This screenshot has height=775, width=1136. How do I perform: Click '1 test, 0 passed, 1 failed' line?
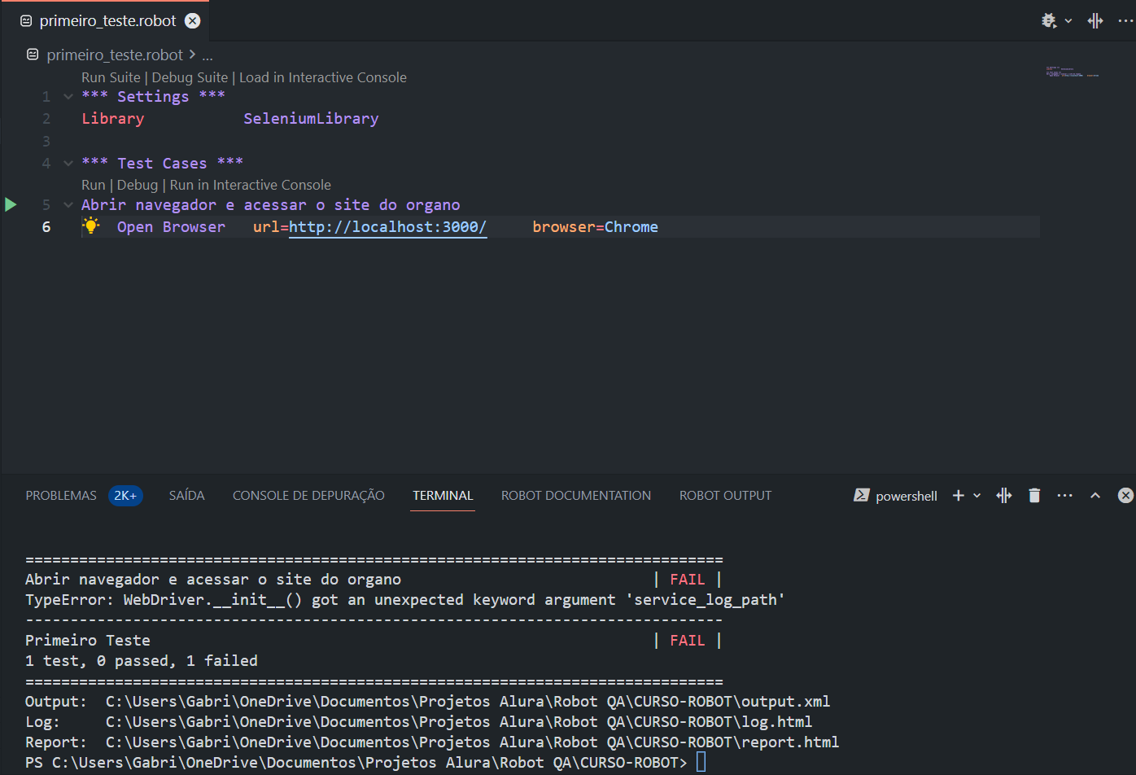pos(142,661)
